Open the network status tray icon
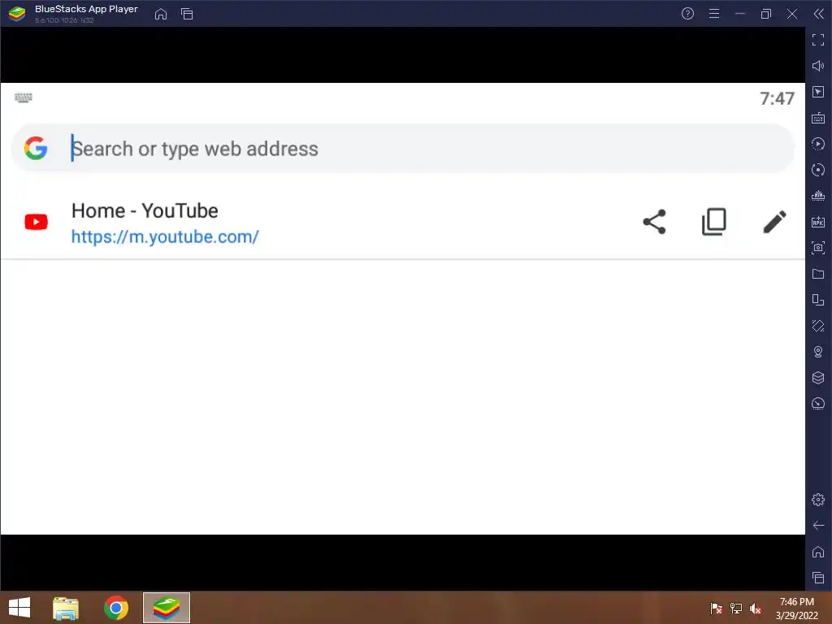The width and height of the screenshot is (832, 624). click(x=736, y=609)
